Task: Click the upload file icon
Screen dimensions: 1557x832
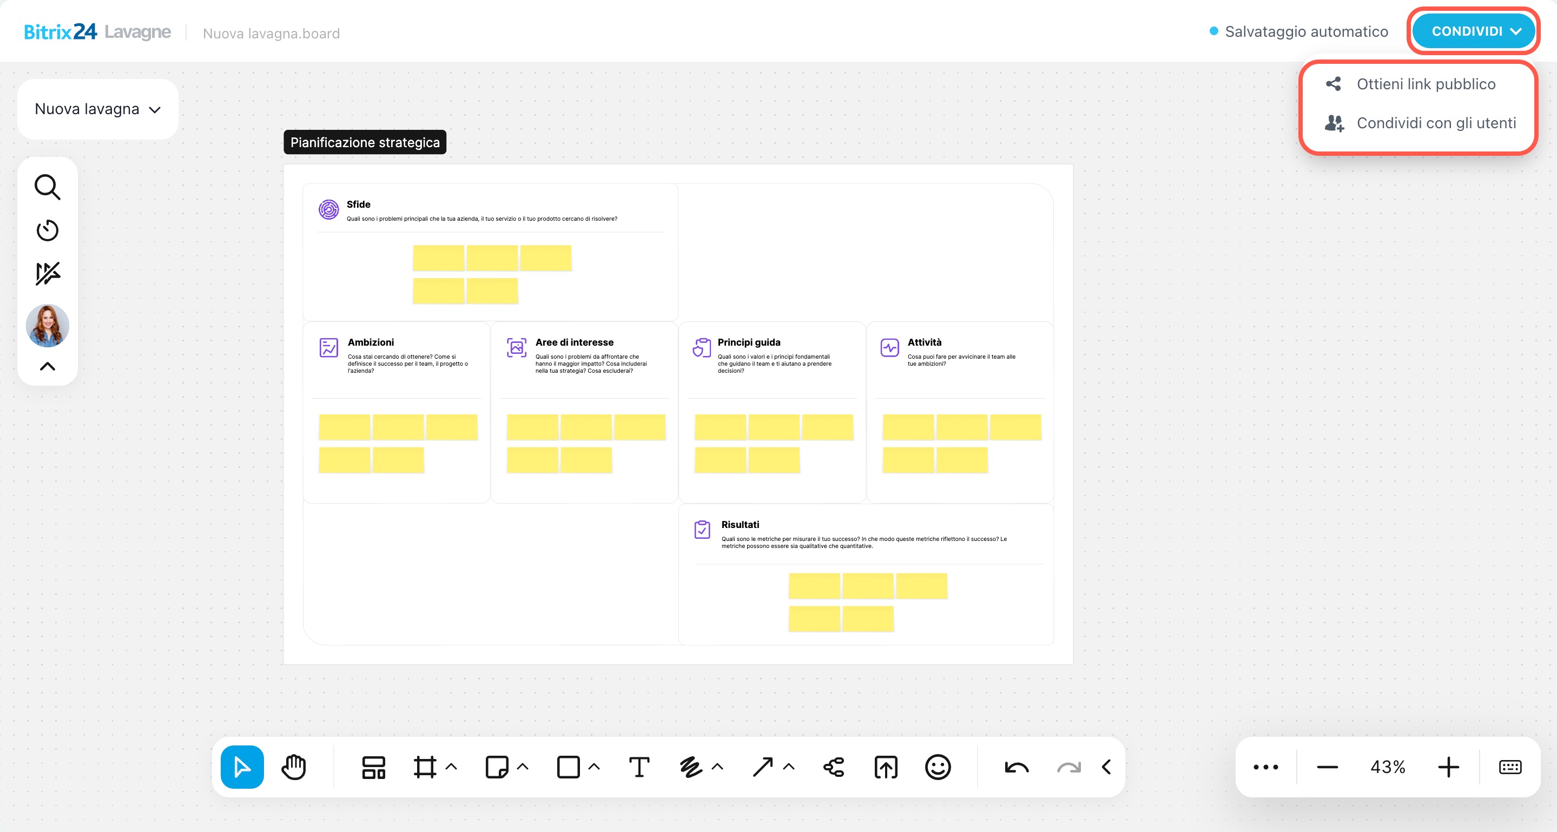Action: click(x=886, y=767)
